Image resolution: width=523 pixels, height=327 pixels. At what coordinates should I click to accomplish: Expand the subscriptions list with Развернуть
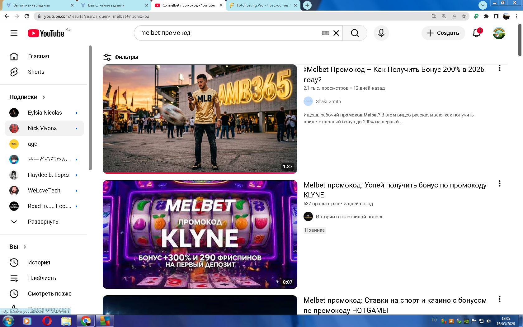click(43, 222)
